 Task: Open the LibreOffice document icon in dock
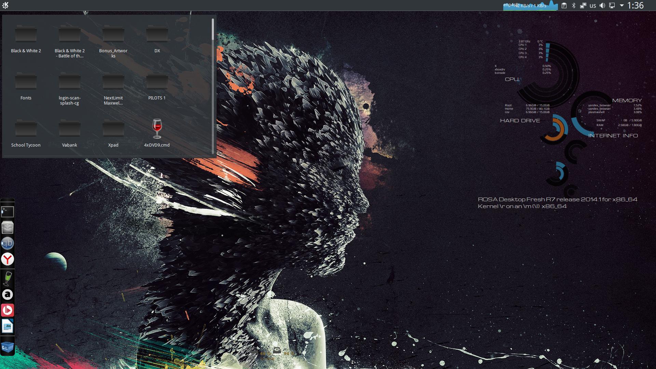click(x=7, y=326)
